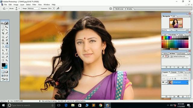The image size is (193, 108).
Task: Click foreground black color swatch
Action: pyautogui.click(x=3, y=65)
